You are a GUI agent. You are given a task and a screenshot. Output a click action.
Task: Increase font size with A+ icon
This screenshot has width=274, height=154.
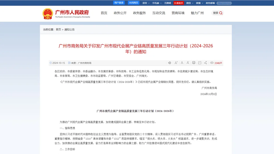point(176,63)
